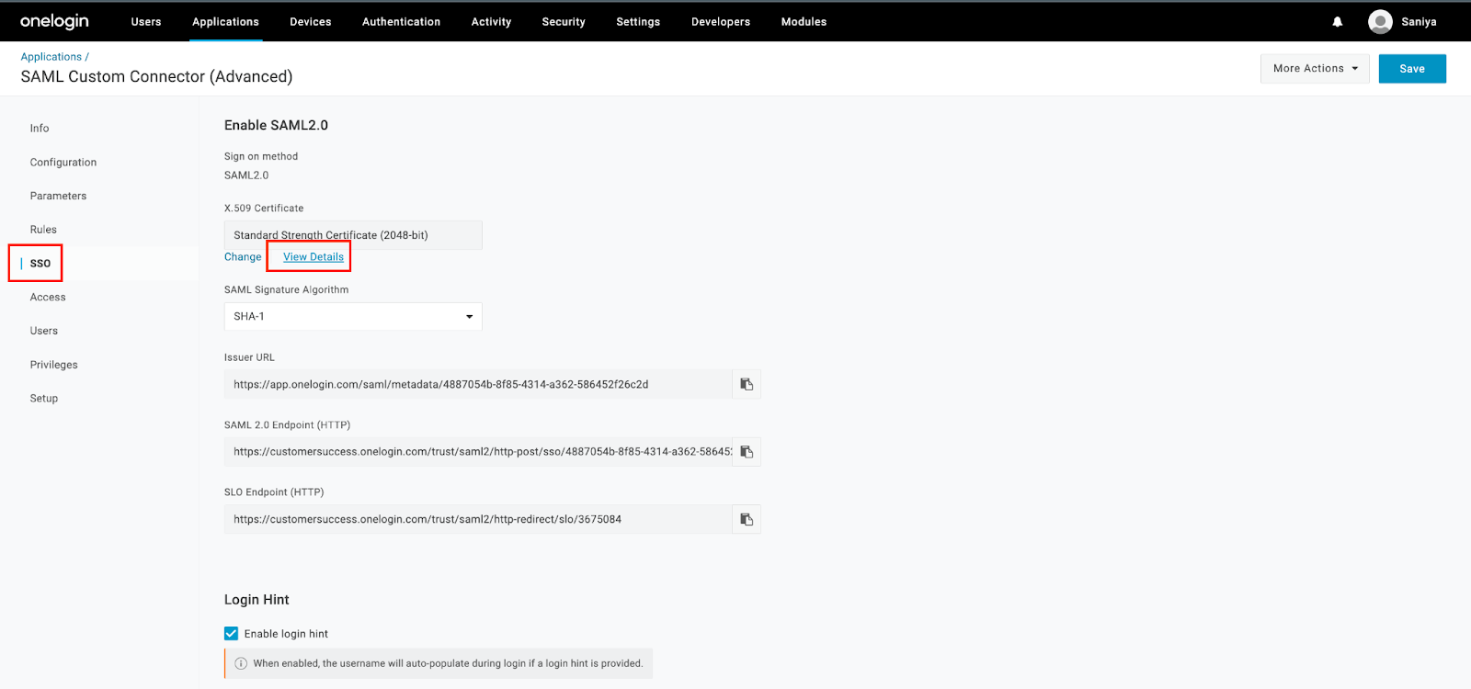This screenshot has width=1471, height=689.
Task: Switch to the Parameters sidebar tab
Action: pyautogui.click(x=58, y=196)
